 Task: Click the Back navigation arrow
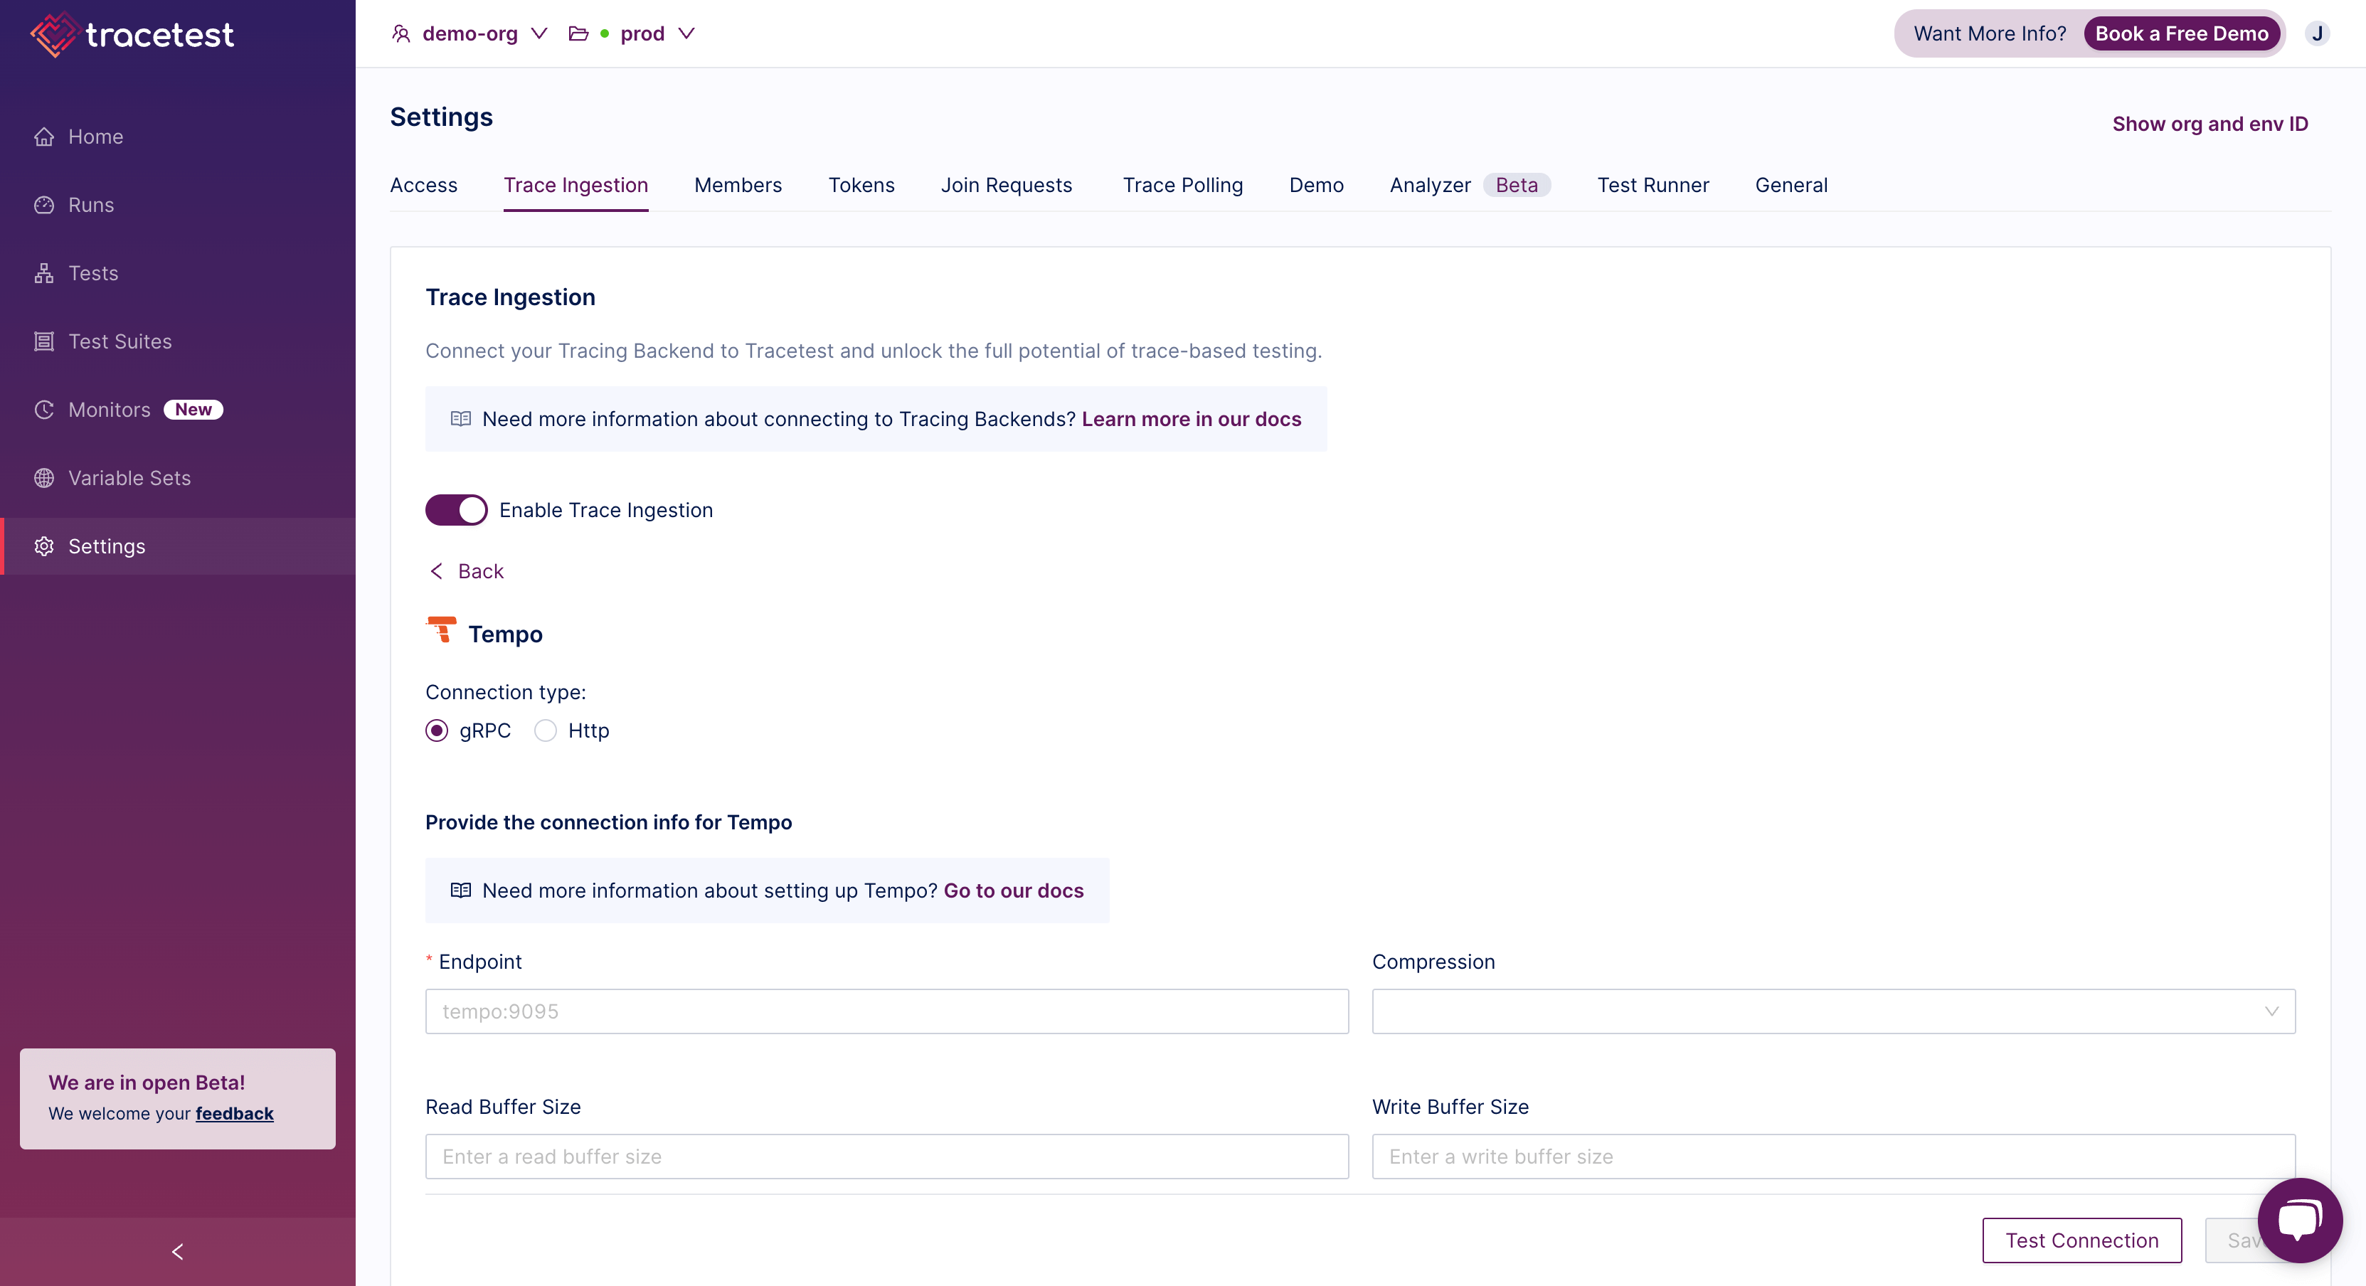[x=437, y=570]
